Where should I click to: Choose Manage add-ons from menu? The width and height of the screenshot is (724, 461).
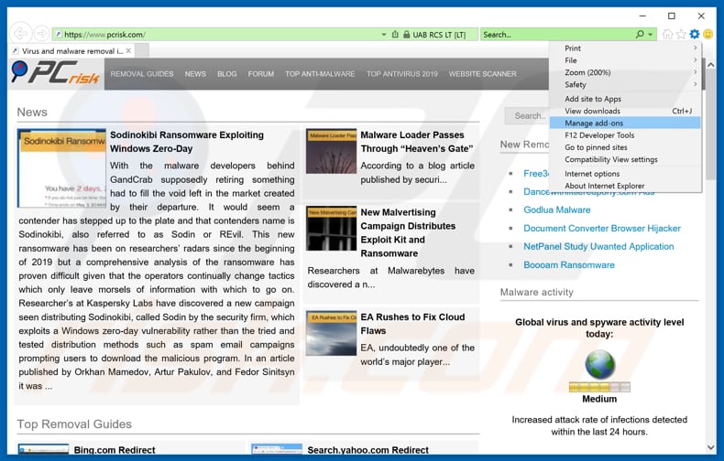(x=625, y=123)
